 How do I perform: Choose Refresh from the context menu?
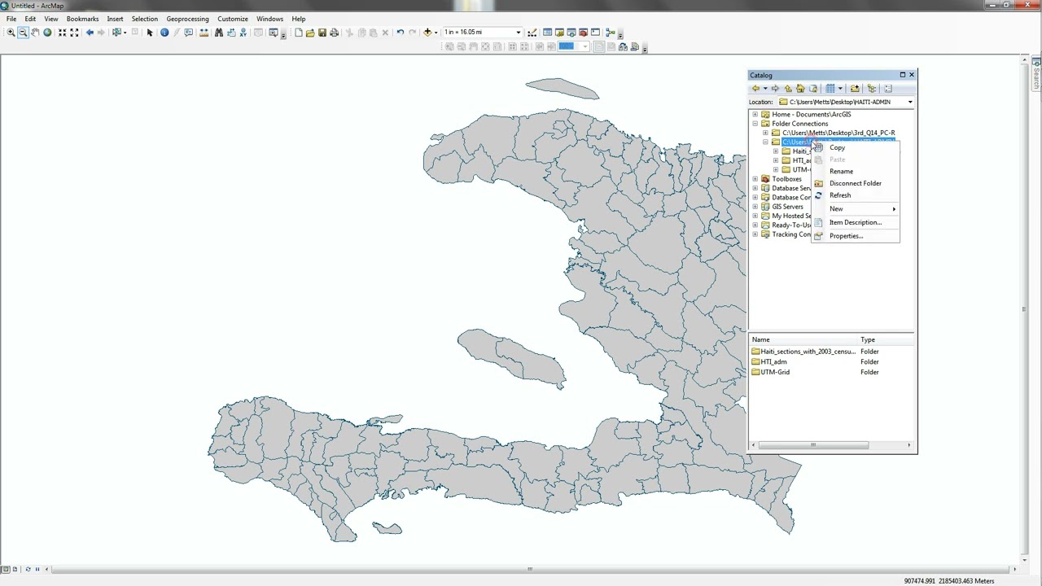[x=856, y=195]
